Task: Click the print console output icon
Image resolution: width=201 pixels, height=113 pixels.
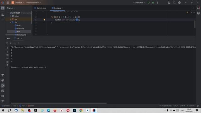Action: click(x=8, y=62)
